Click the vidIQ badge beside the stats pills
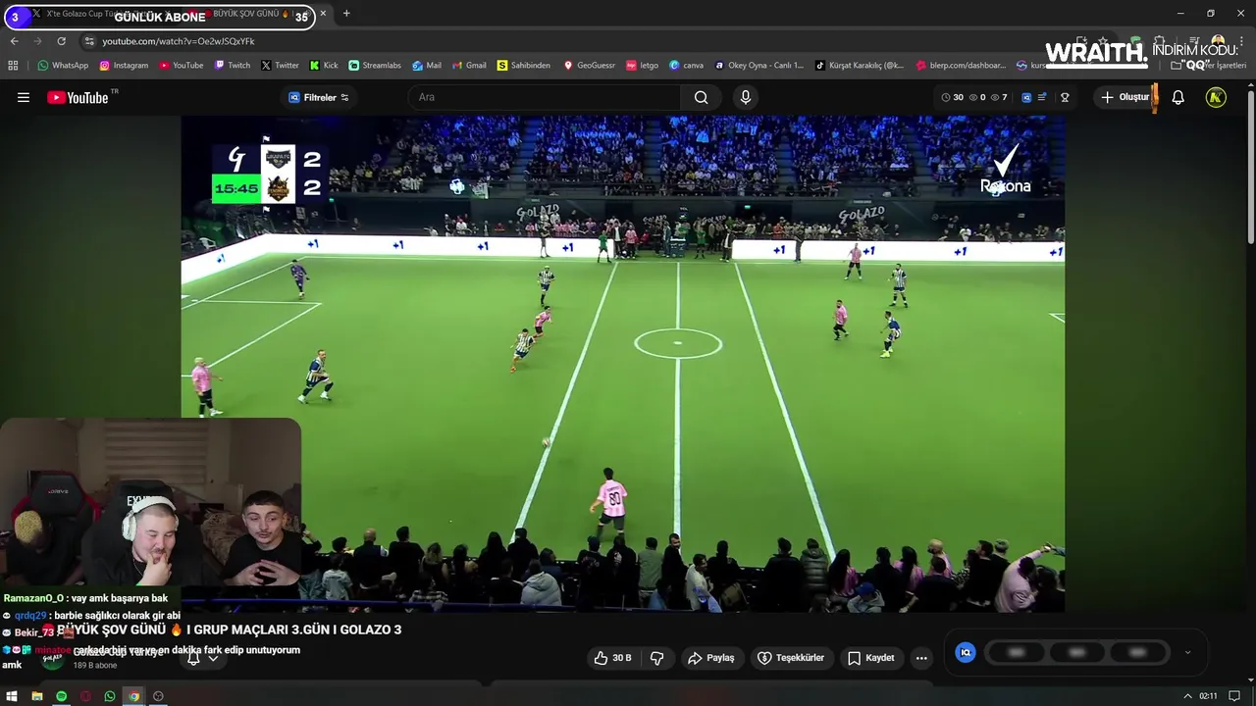 966,652
